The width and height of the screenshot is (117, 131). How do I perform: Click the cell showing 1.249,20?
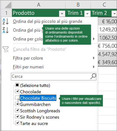[x=107, y=30]
